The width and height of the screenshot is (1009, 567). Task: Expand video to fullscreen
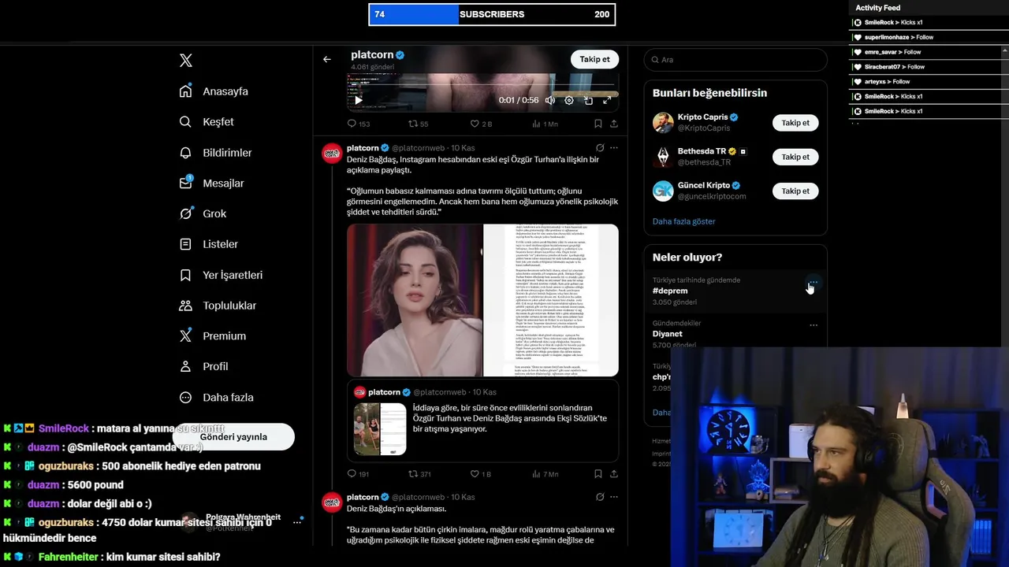click(x=607, y=101)
